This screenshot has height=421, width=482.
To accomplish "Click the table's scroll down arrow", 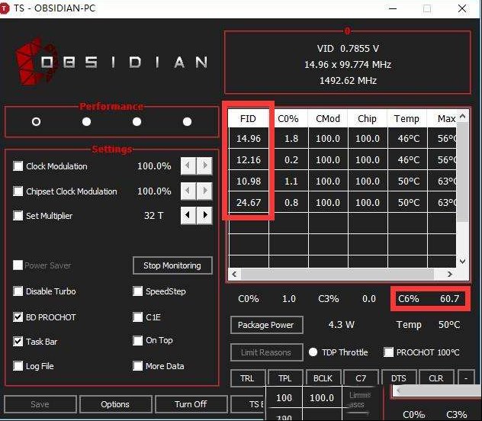I will click(462, 262).
